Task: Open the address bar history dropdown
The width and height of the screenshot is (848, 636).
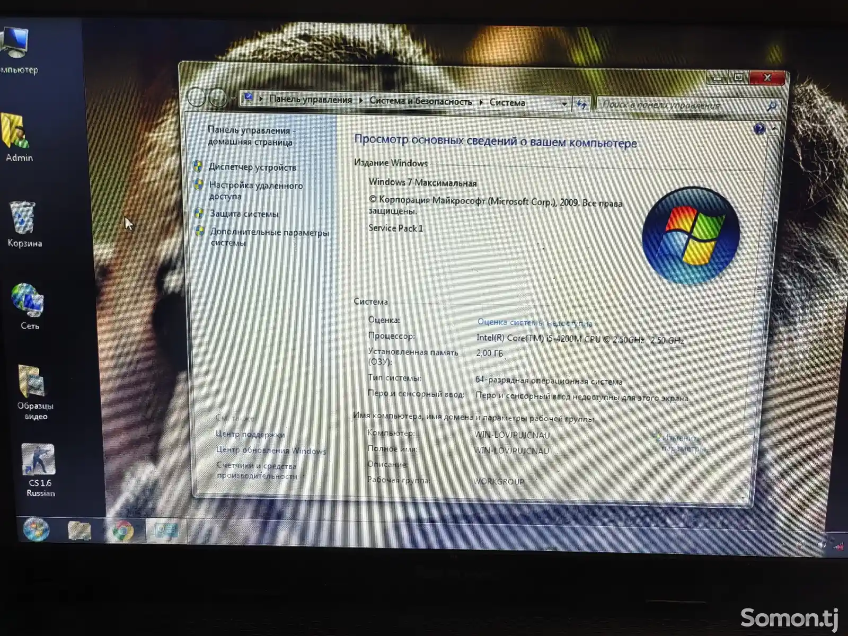Action: pyautogui.click(x=564, y=103)
